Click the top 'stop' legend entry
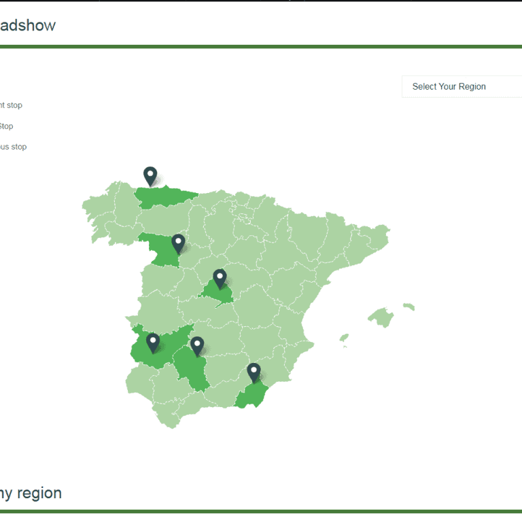 pyautogui.click(x=12, y=105)
